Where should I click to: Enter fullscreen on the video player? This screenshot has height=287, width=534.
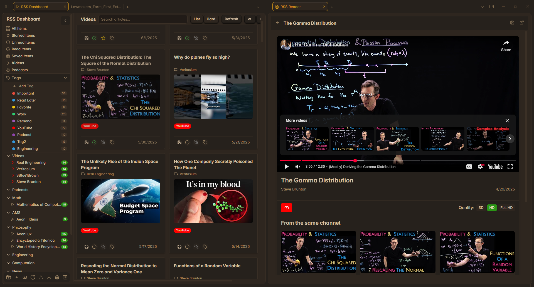click(x=510, y=167)
